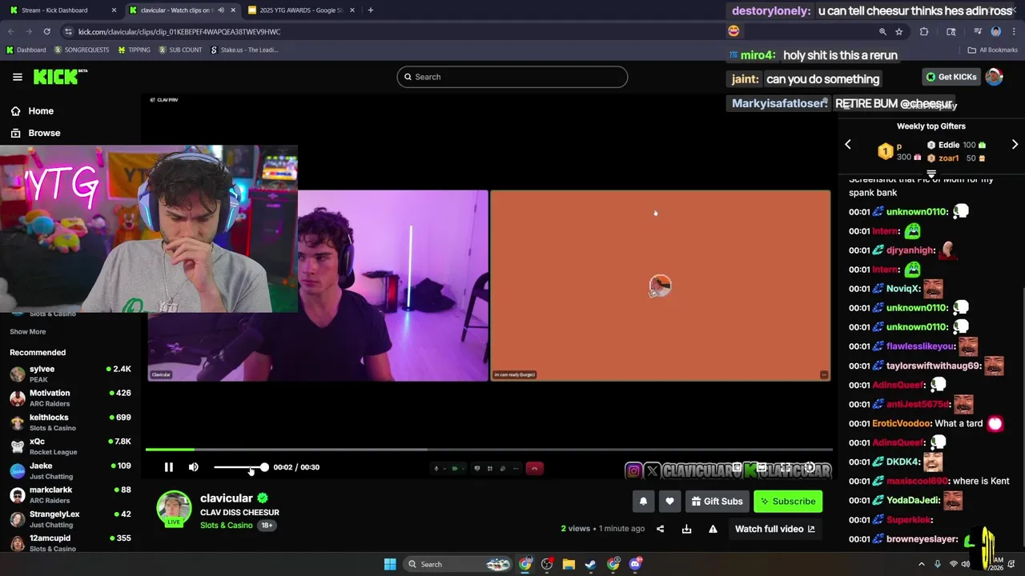Expand Show More in sidebar
This screenshot has width=1025, height=576.
pos(28,332)
